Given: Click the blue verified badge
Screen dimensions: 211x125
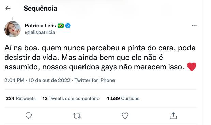Looking at the screenshot, I should pos(68,26).
